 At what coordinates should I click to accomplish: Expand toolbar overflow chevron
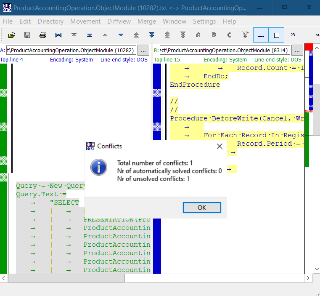(317, 35)
